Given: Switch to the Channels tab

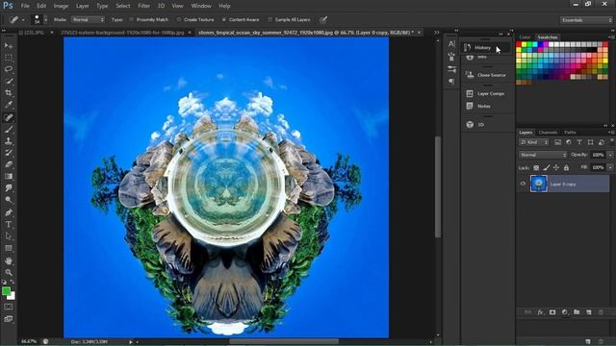Looking at the screenshot, I should click(x=548, y=133).
